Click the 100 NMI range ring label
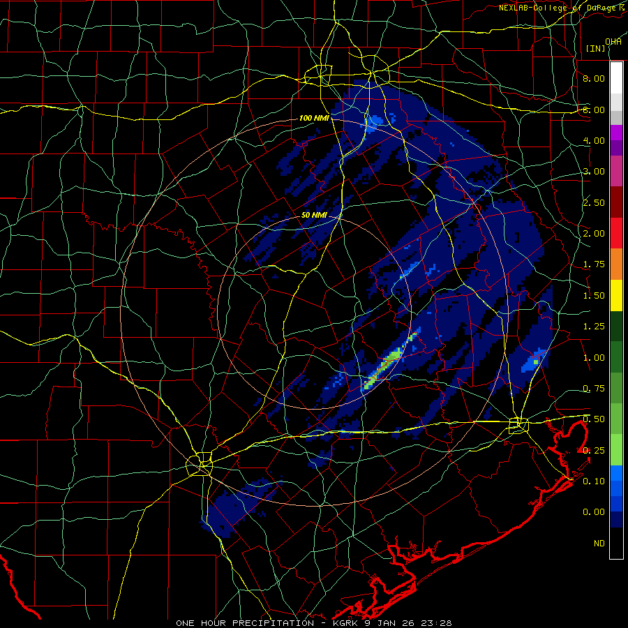 click(315, 118)
